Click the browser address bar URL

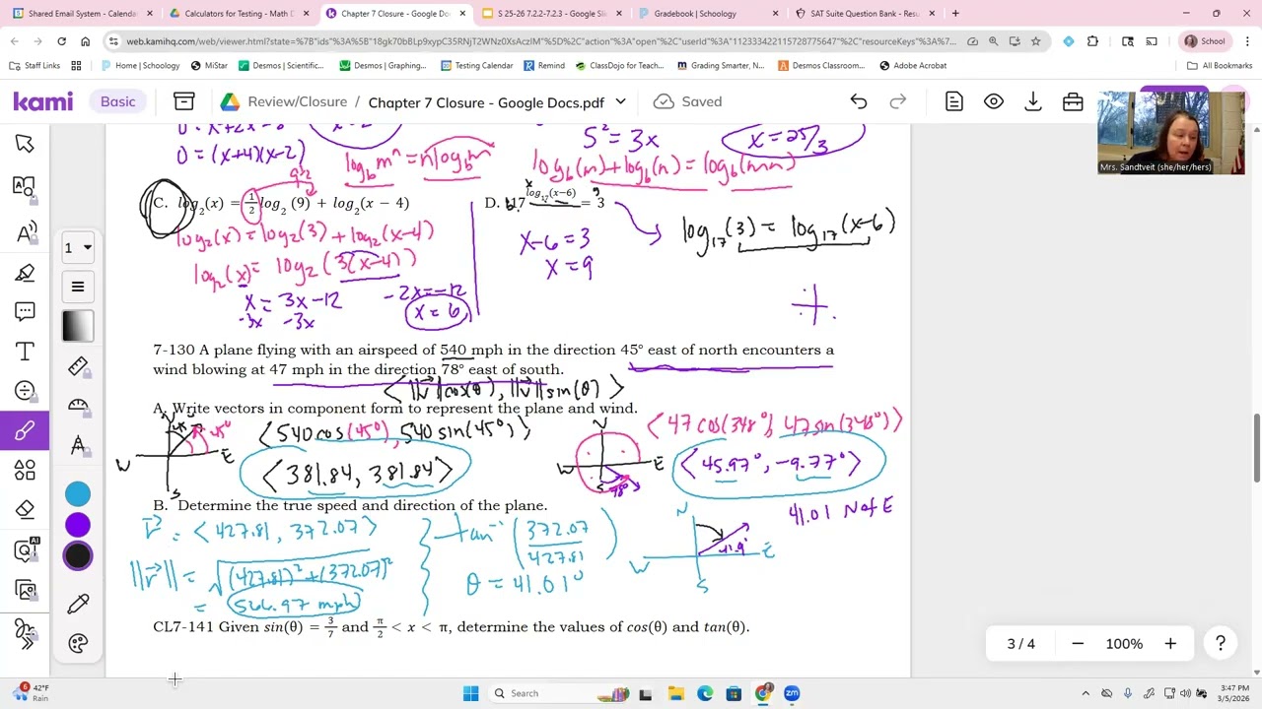[540, 41]
